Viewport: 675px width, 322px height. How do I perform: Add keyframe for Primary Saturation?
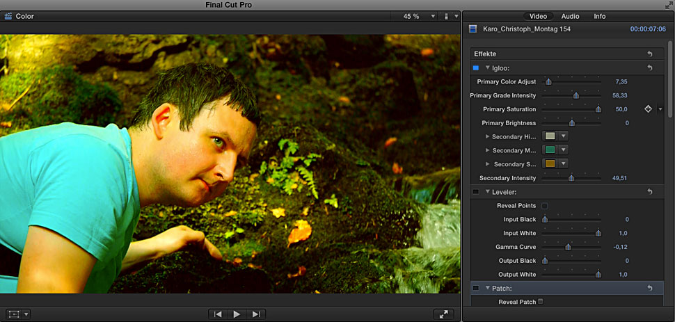tap(648, 109)
